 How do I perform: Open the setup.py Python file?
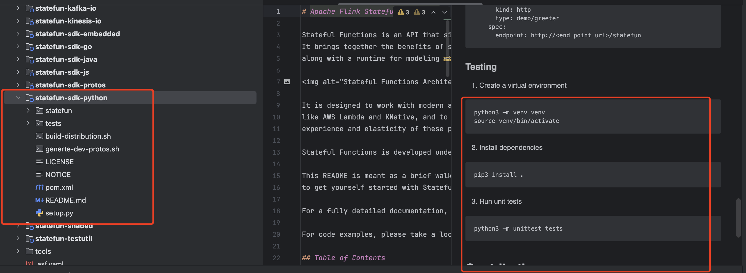[59, 213]
